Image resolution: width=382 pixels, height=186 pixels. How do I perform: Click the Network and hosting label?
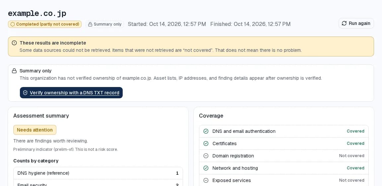pyautogui.click(x=235, y=168)
